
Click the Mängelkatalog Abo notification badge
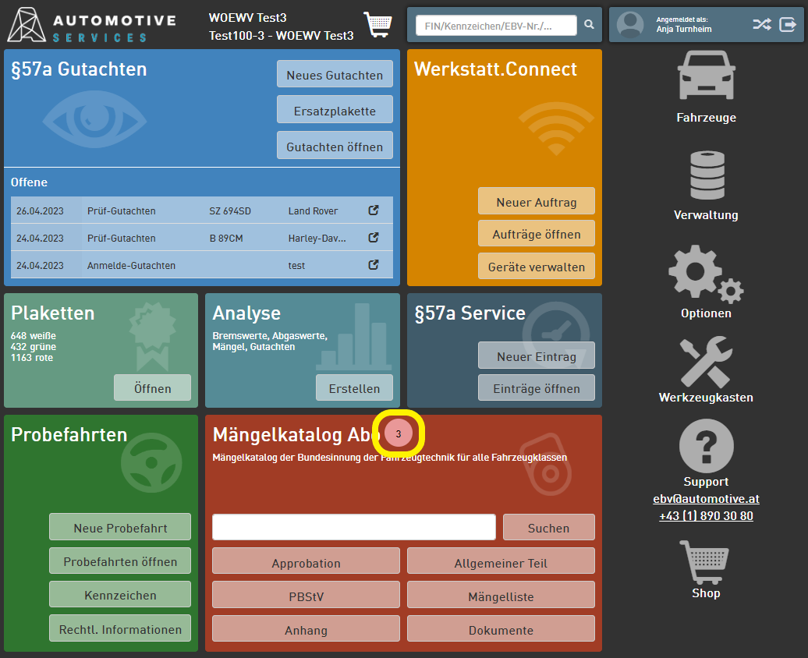(399, 433)
